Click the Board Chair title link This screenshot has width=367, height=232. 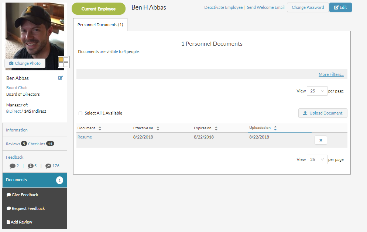point(17,88)
